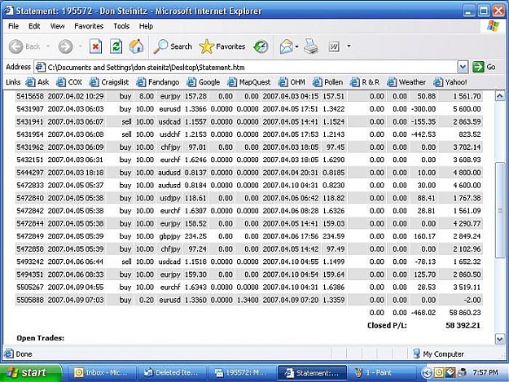
Task: Click the scrollbar down arrow
Action: click(x=499, y=339)
